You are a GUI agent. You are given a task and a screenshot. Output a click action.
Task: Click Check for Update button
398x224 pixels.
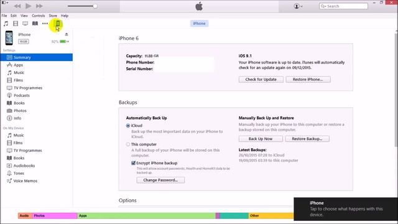[x=261, y=80]
